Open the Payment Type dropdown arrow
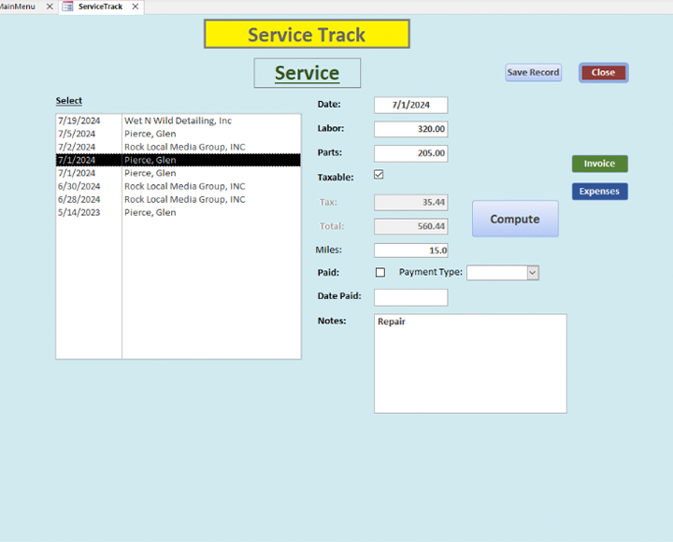Screen dimensions: 673x542 click(x=533, y=273)
